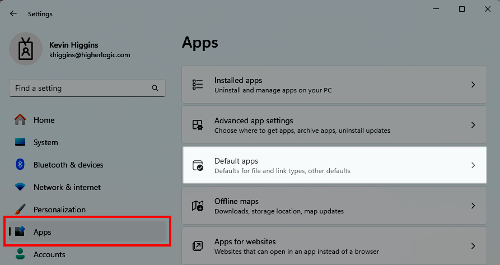The width and height of the screenshot is (500, 265).
Task: Open Bluetooth & devices settings page
Action: (x=68, y=165)
